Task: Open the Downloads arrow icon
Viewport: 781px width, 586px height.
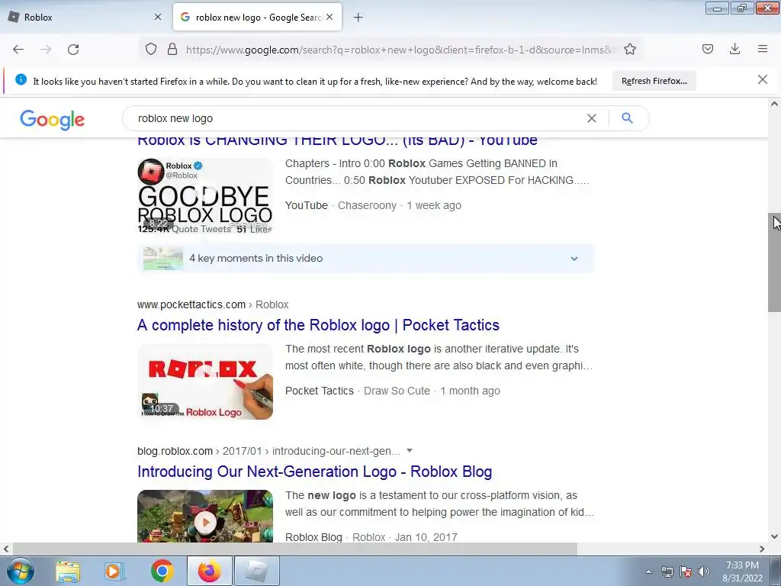Action: click(x=734, y=49)
